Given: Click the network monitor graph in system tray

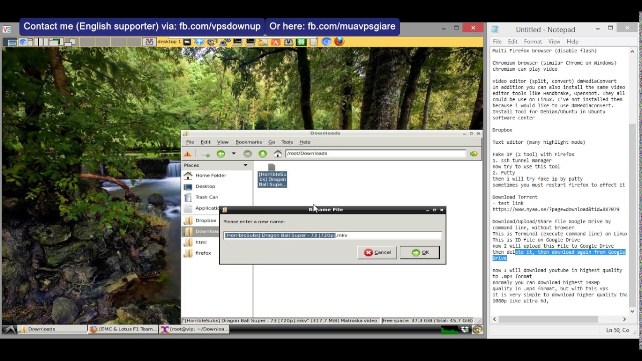Looking at the screenshot, I should (x=449, y=329).
